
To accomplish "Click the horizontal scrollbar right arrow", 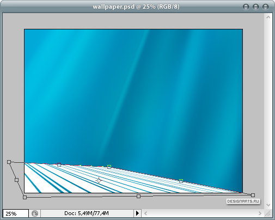I will (260, 213).
